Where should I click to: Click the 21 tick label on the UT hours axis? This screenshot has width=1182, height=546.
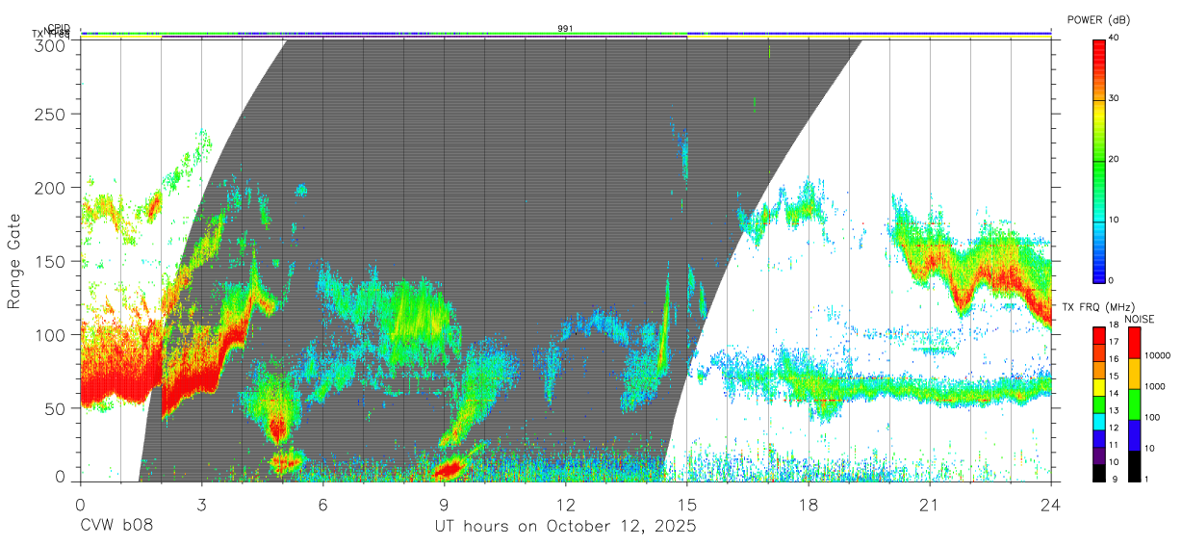pyautogui.click(x=929, y=505)
